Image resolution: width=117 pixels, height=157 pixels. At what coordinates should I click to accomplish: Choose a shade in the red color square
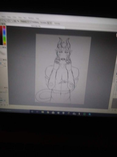pyautogui.click(x=1, y=35)
